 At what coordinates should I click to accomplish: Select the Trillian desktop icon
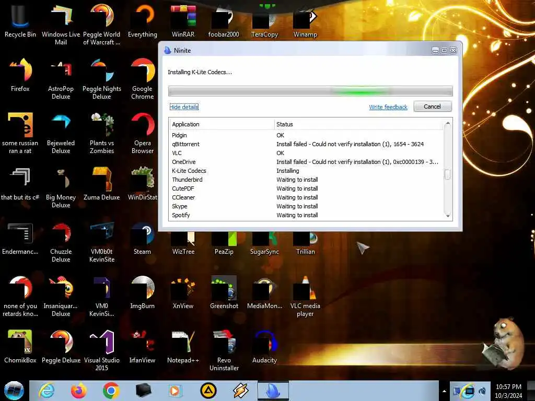click(x=305, y=243)
